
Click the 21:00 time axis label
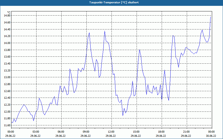pyautogui.click(x=187, y=132)
